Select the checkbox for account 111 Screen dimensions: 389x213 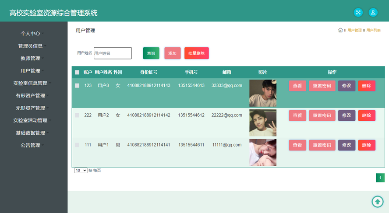77,145
